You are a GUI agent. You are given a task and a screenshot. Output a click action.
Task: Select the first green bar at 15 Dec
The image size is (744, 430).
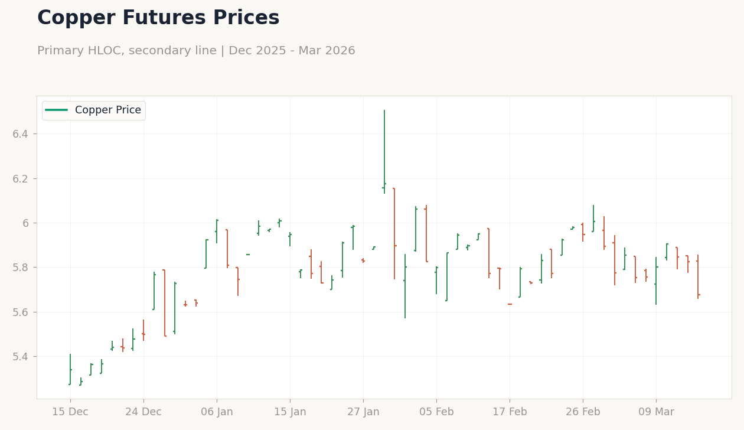(70, 369)
